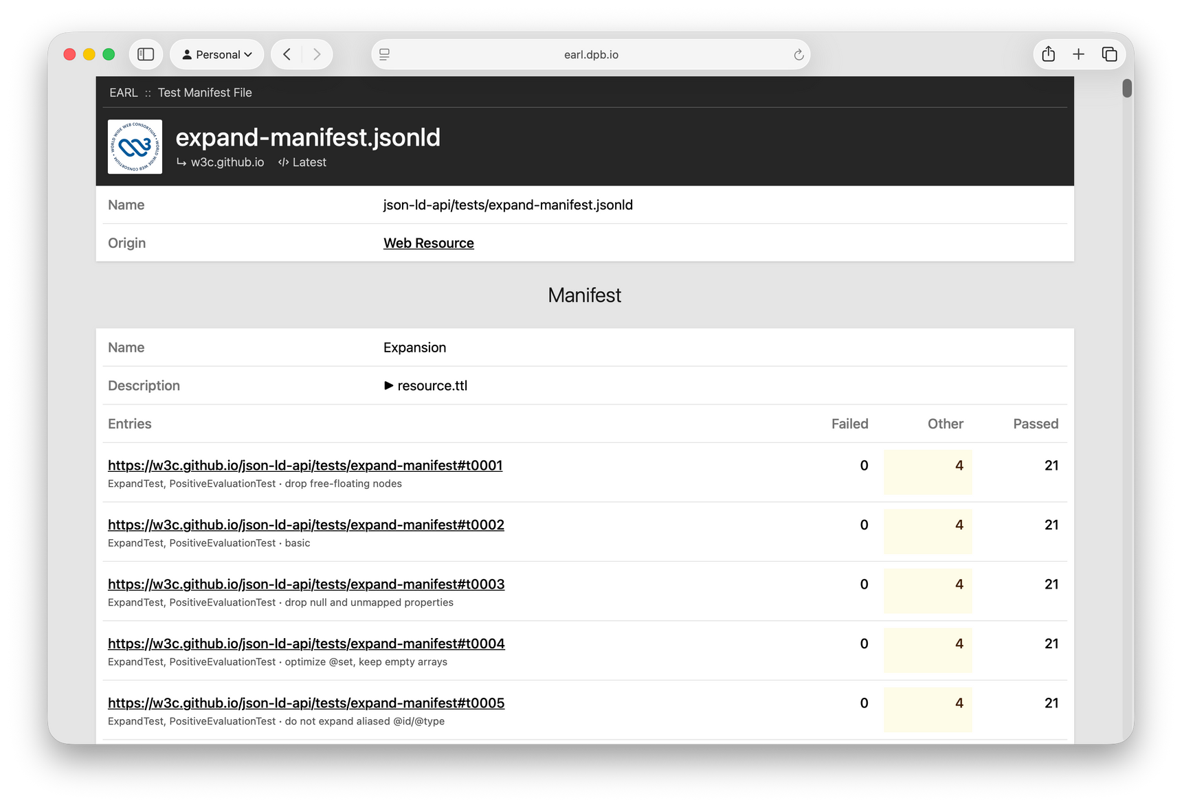Click the browser address bar

point(591,54)
